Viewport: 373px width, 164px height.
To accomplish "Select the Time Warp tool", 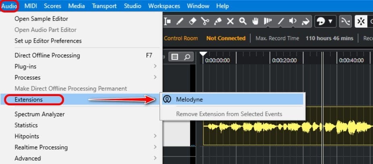I will (267, 22).
